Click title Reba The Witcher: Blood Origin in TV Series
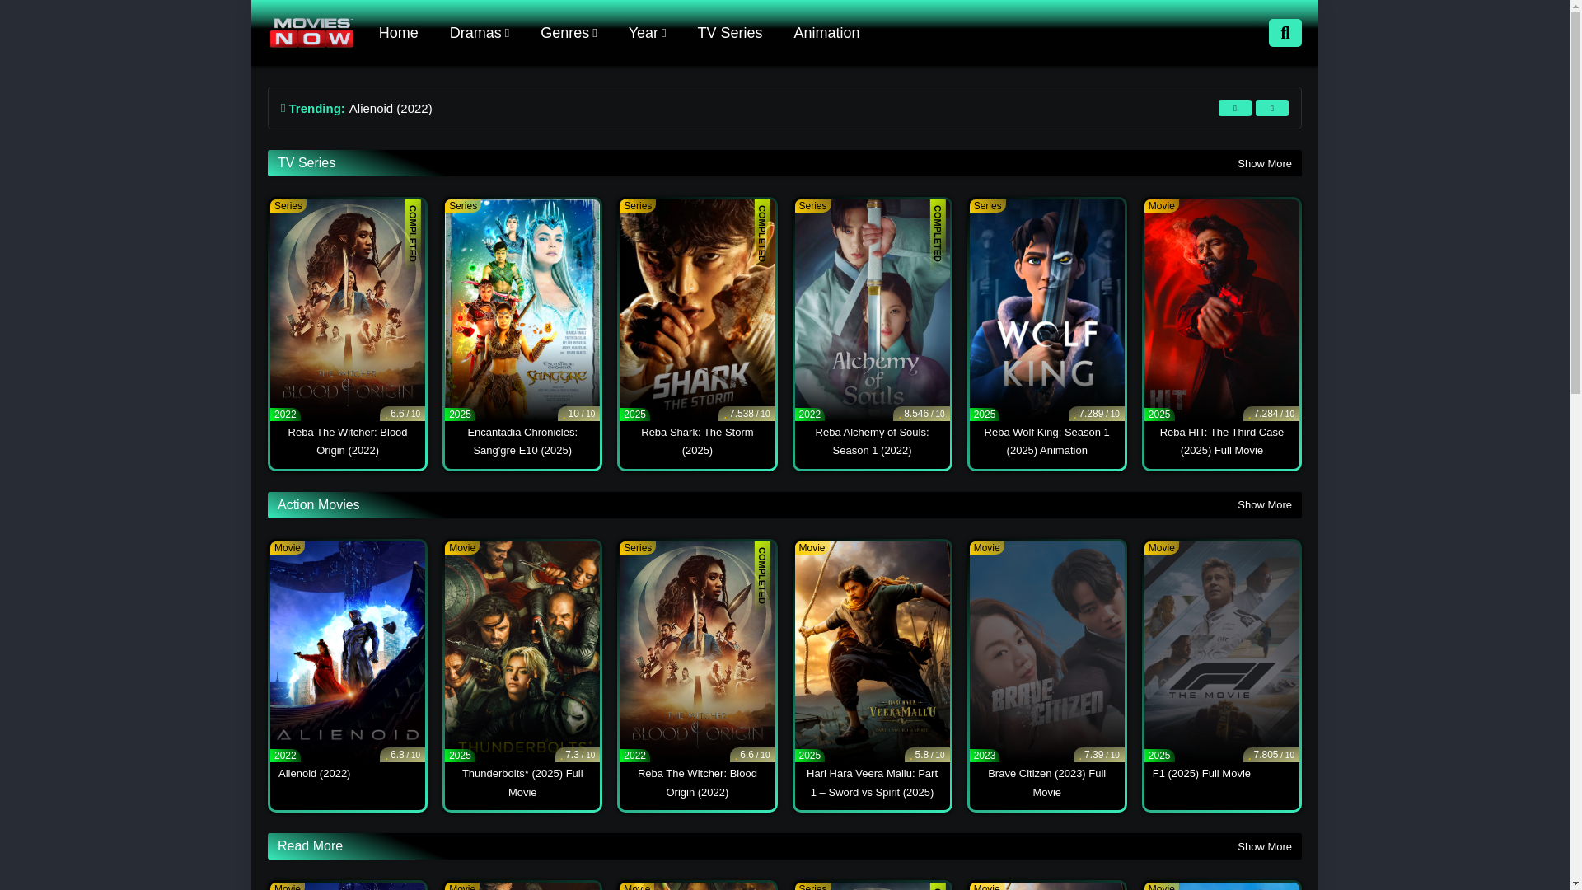This screenshot has width=1582, height=890. click(348, 442)
